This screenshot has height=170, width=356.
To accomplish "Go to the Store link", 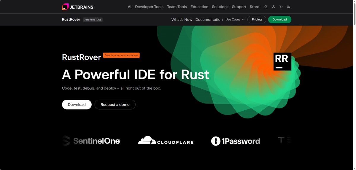I will pos(255,7).
